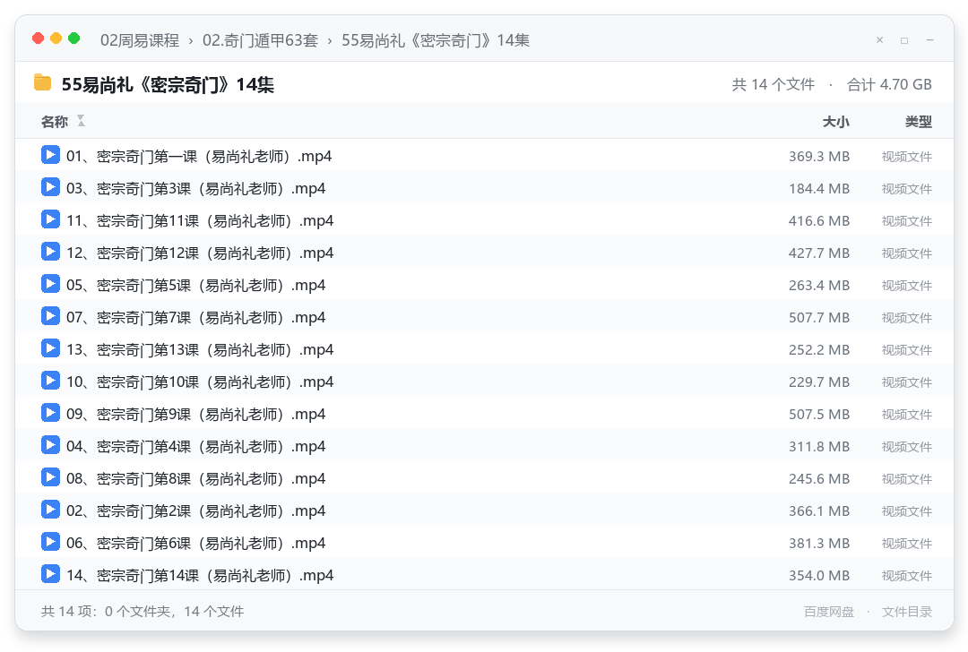Click size value 311.8 MB
Viewport: 968px width, 652px height.
(818, 447)
